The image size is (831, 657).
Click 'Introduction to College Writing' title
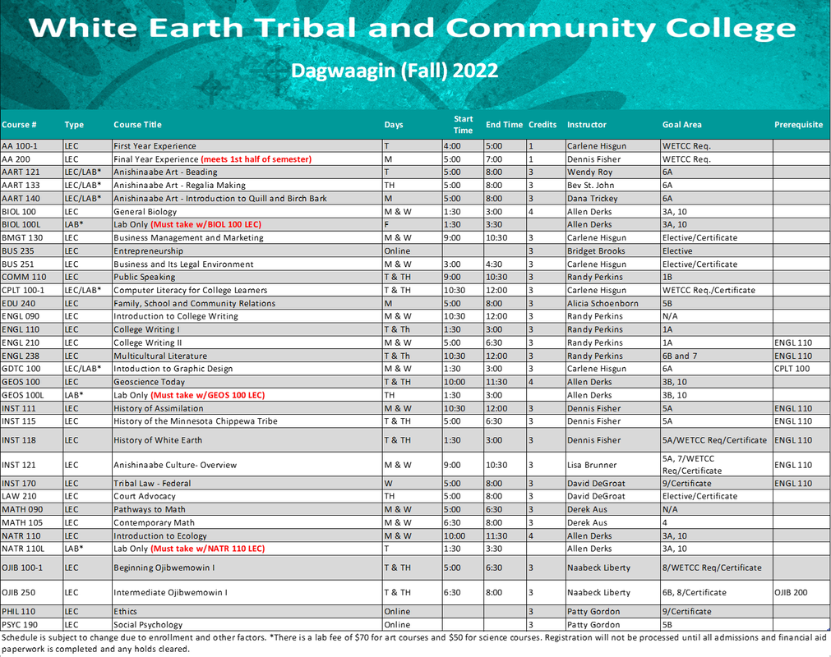pos(175,316)
